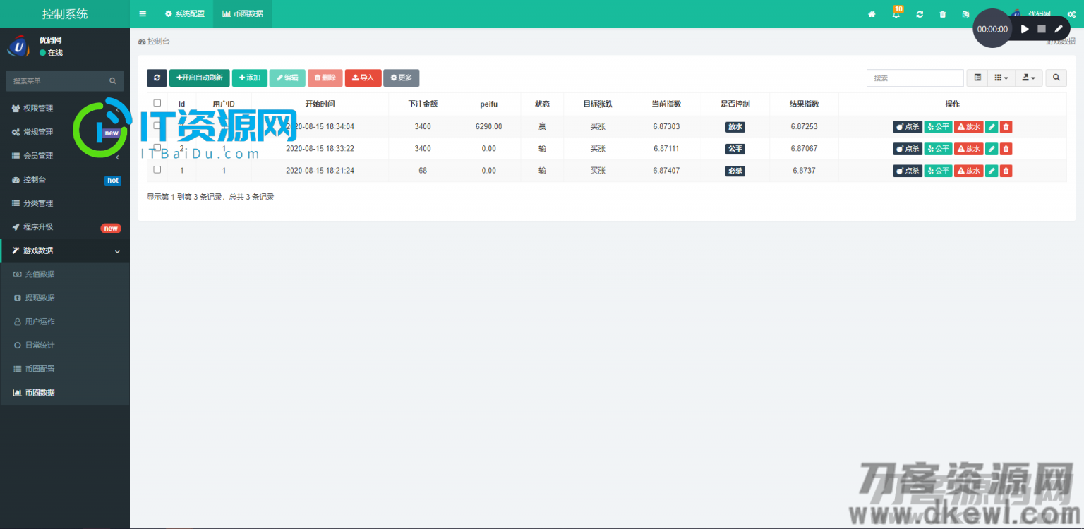Viewport: 1084px width, 529px height.
Task: Focus the table 搜索 search input
Action: tap(915, 78)
